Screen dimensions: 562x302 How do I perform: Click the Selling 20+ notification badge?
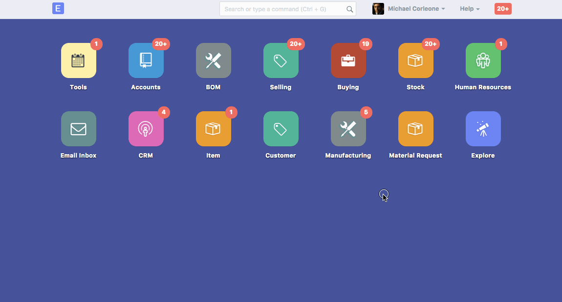pyautogui.click(x=296, y=44)
